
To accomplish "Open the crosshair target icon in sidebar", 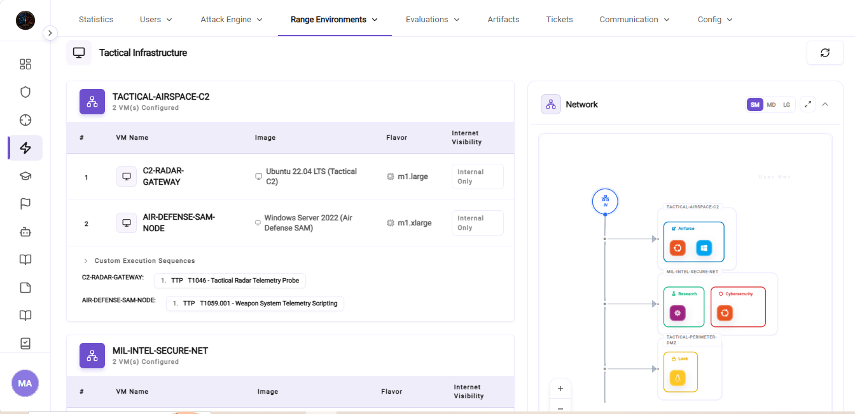I will point(25,120).
